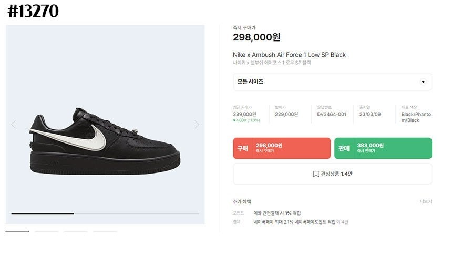Expand benefits with the 더보기 link
The height and width of the screenshot is (255, 452).
pyautogui.click(x=425, y=201)
